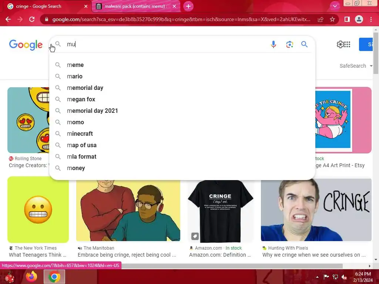379x284 pixels.
Task: Click the magnifier icon beside 'meme'
Action: 58,65
